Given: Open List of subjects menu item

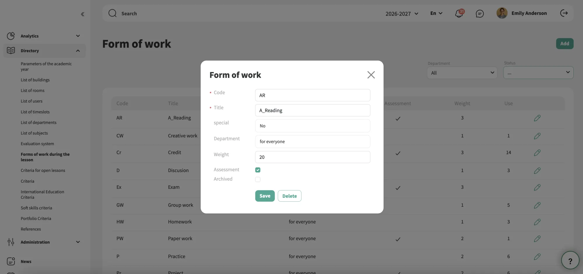Looking at the screenshot, I should click(x=34, y=133).
